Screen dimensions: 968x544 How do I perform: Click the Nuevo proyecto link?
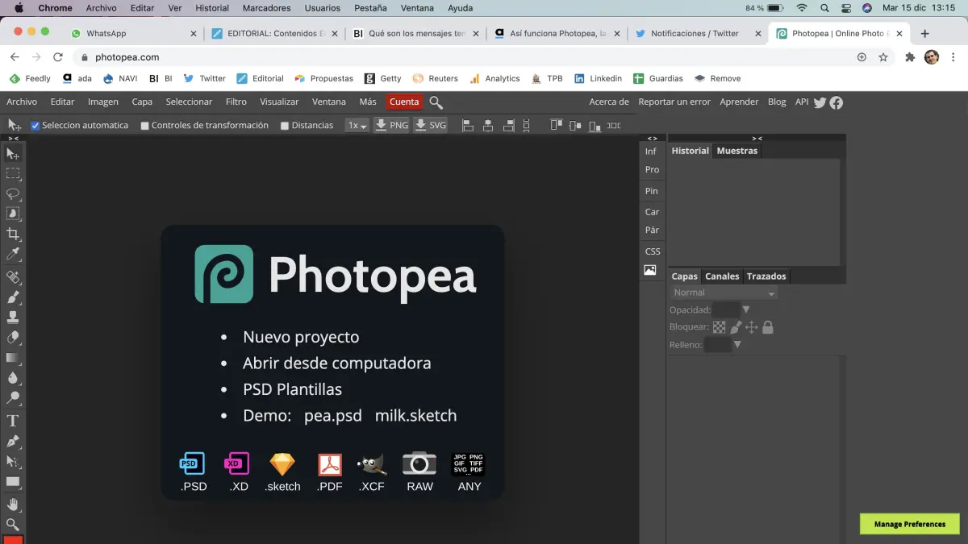click(x=301, y=337)
